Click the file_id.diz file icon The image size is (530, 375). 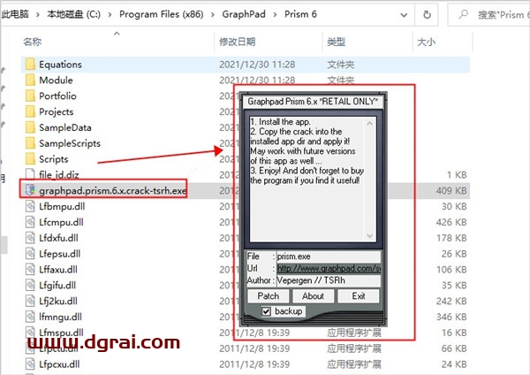click(29, 175)
